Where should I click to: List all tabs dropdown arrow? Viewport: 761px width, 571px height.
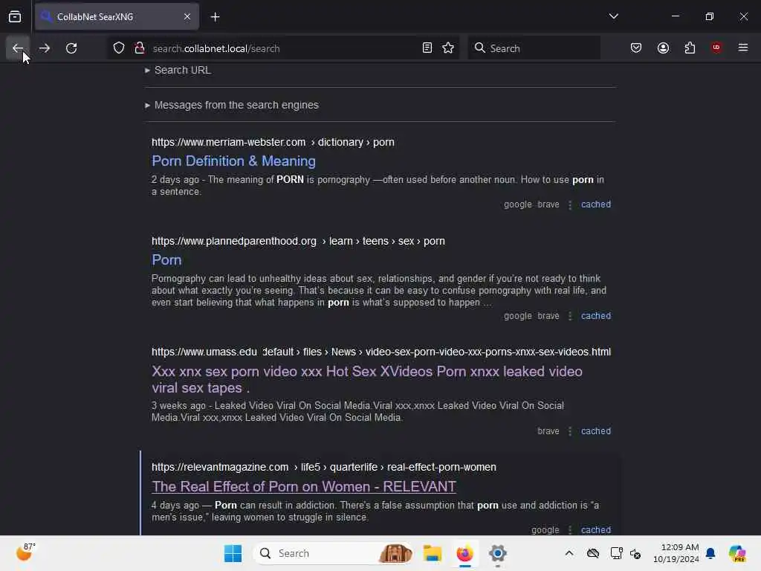click(x=614, y=16)
